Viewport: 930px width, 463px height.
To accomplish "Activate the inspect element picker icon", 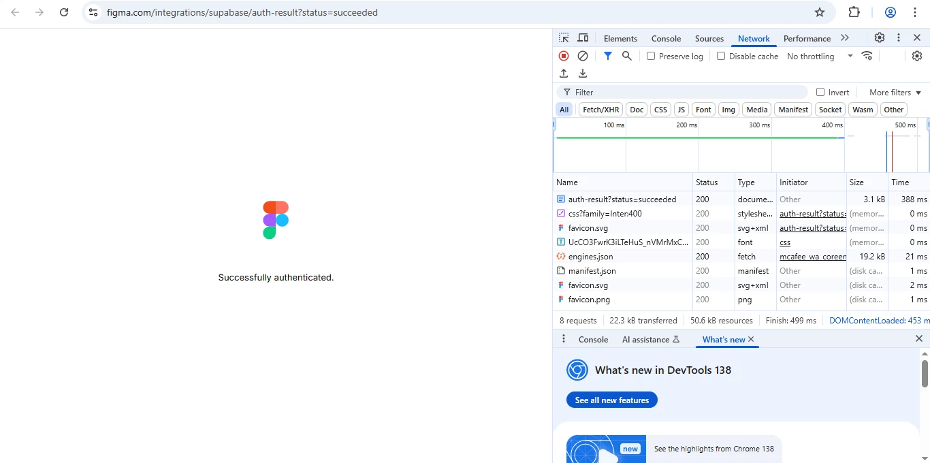I will click(564, 38).
